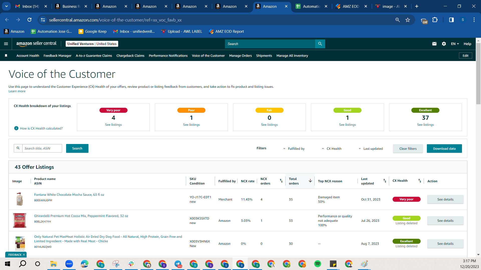The width and height of the screenshot is (481, 270).
Task: Close the FEEDBACK tab with its X
Action: pos(24,255)
